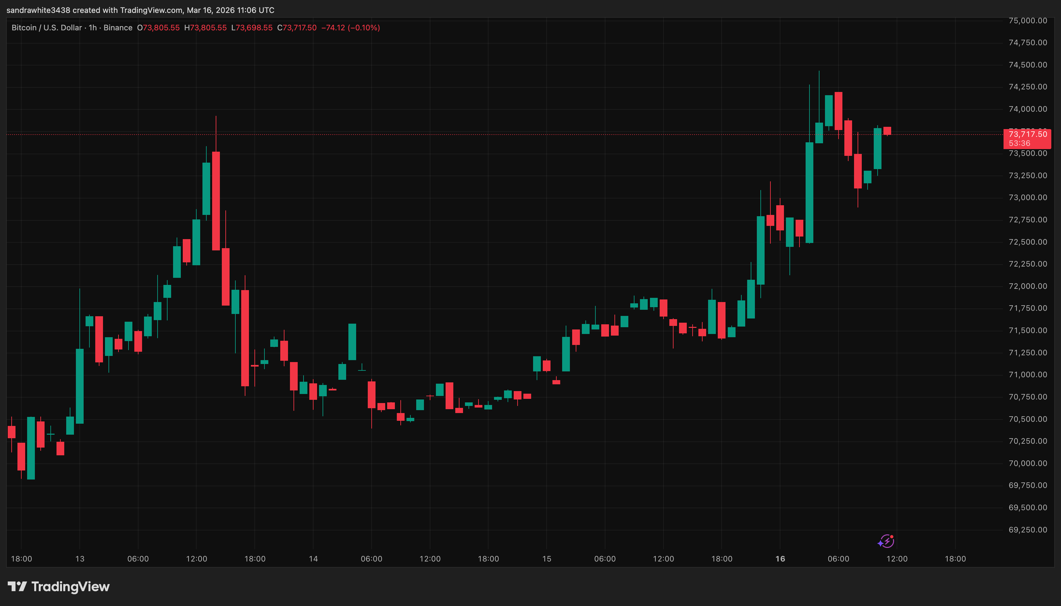Click the 15 date marker on time axis
This screenshot has width=1061, height=606.
[x=546, y=559]
